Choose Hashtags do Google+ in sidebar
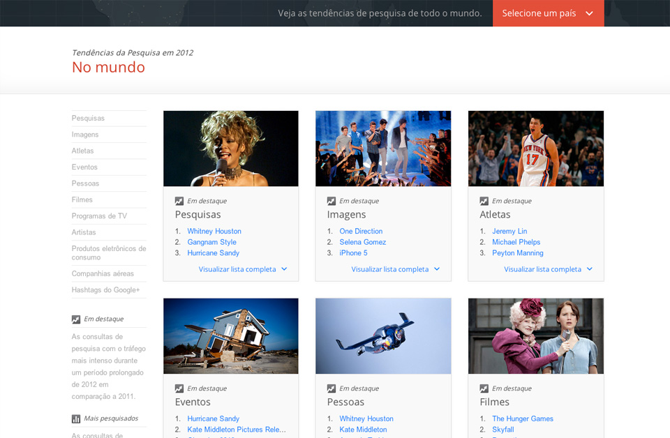The height and width of the screenshot is (438, 670). [x=105, y=290]
